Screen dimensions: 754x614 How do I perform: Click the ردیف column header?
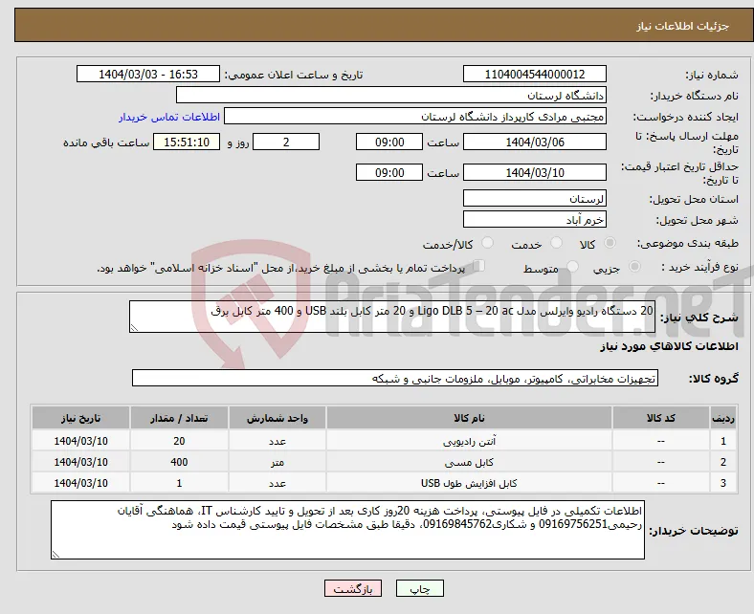pyautogui.click(x=723, y=418)
